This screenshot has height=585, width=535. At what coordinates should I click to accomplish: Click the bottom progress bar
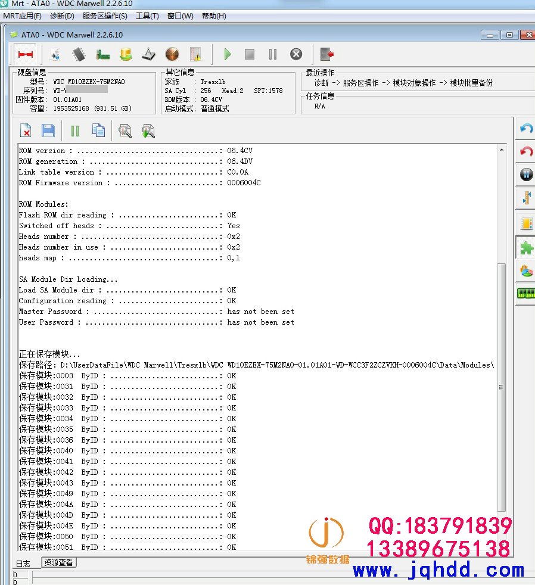click(x=284, y=576)
